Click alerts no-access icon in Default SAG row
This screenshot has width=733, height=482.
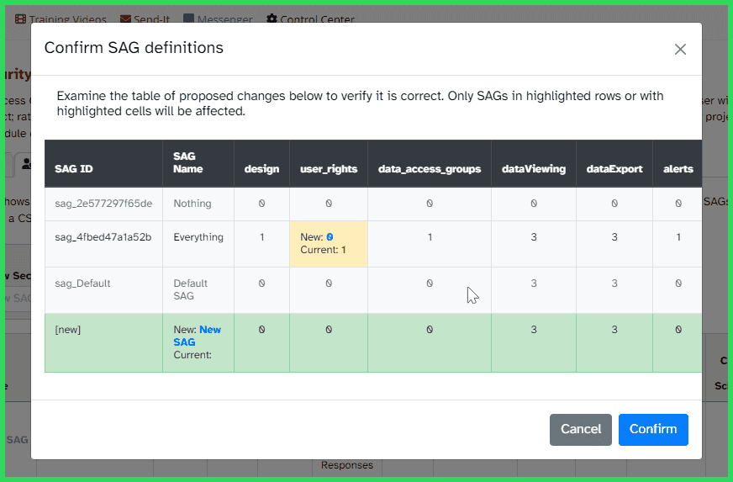(678, 283)
